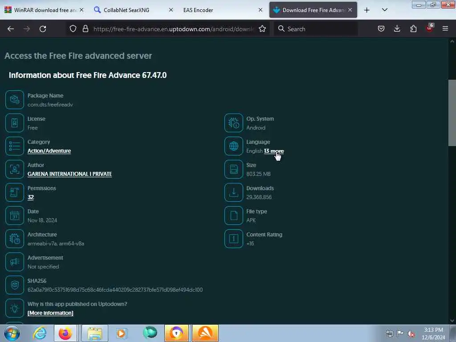This screenshot has width=456, height=342.
Task: Click the SHA256 hash value text
Action: [x=115, y=289]
